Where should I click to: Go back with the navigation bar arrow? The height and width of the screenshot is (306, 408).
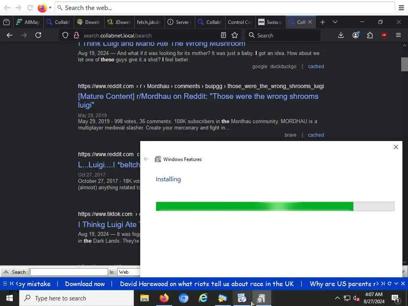coord(10,35)
